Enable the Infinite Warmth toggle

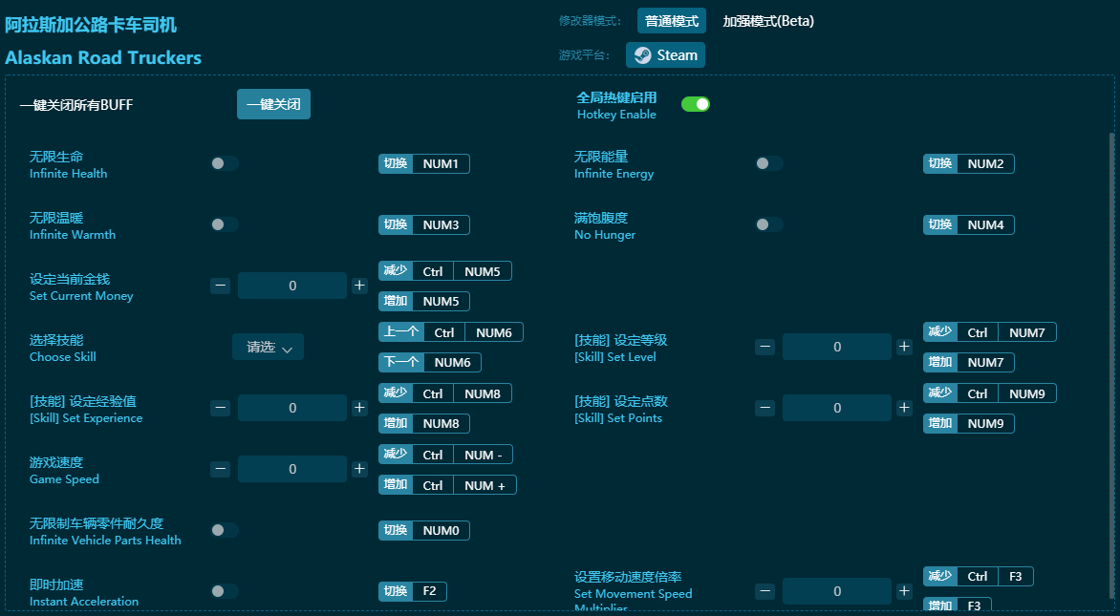[x=224, y=224]
